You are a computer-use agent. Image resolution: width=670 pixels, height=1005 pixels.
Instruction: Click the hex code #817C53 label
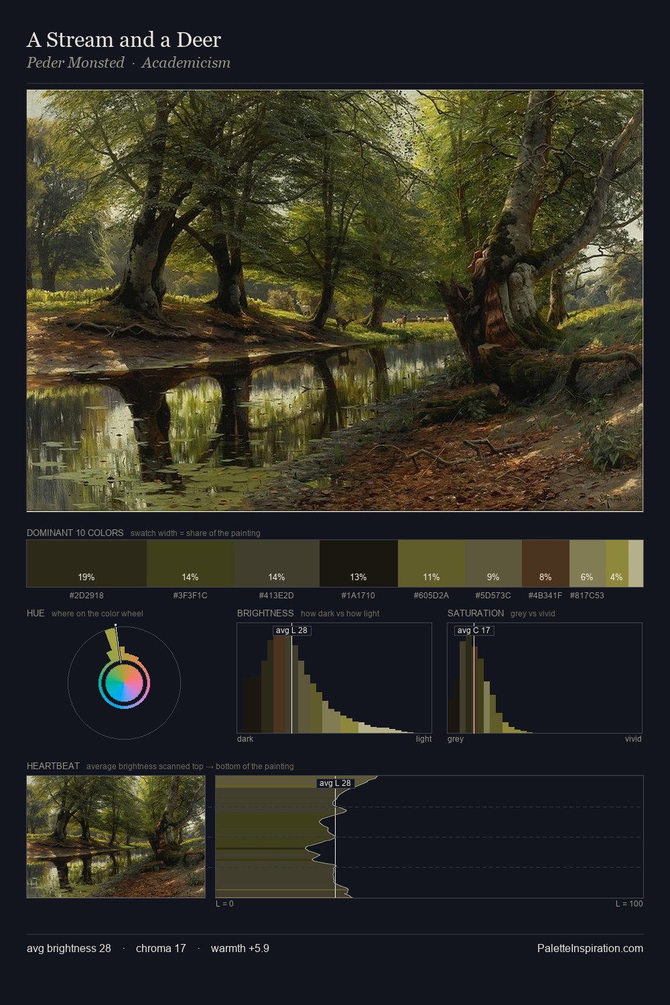tap(587, 595)
